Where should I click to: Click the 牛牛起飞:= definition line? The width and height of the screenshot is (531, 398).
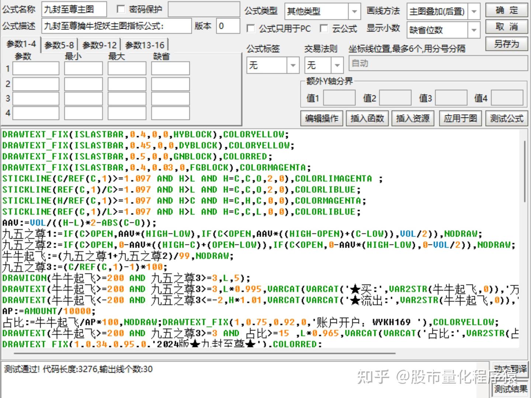[118, 256]
